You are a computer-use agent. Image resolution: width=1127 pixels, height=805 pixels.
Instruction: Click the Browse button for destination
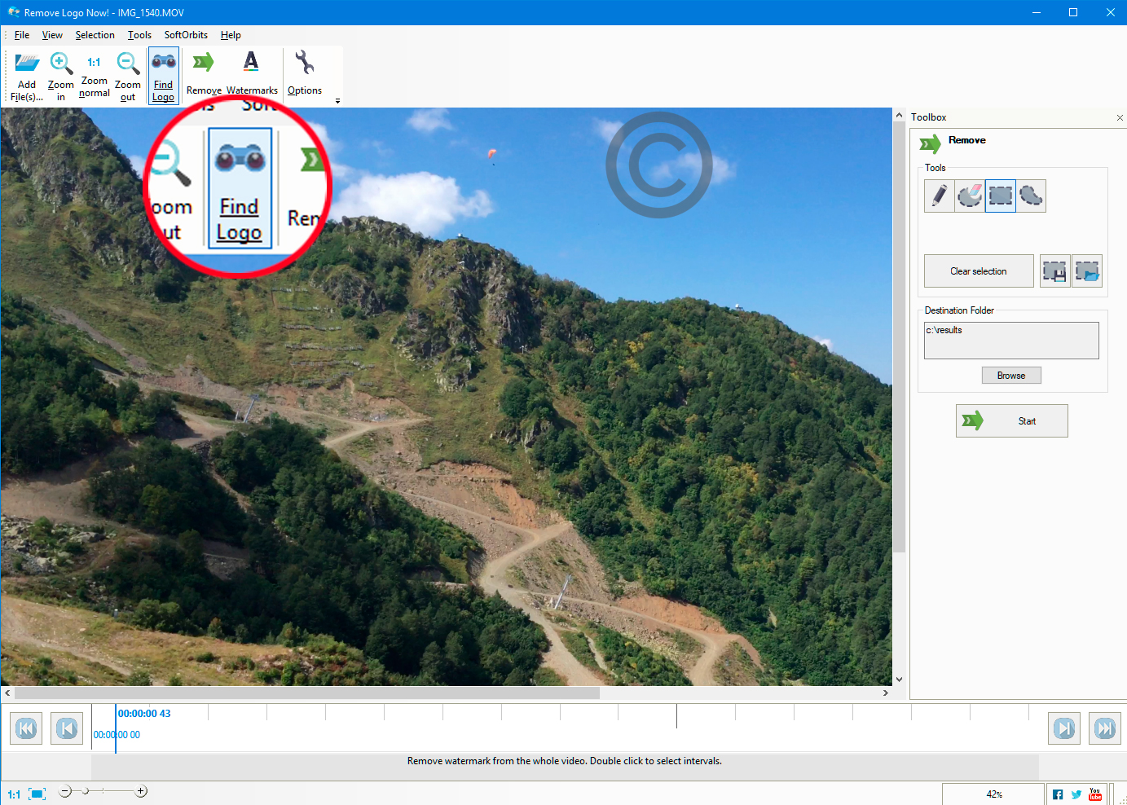coord(1011,376)
